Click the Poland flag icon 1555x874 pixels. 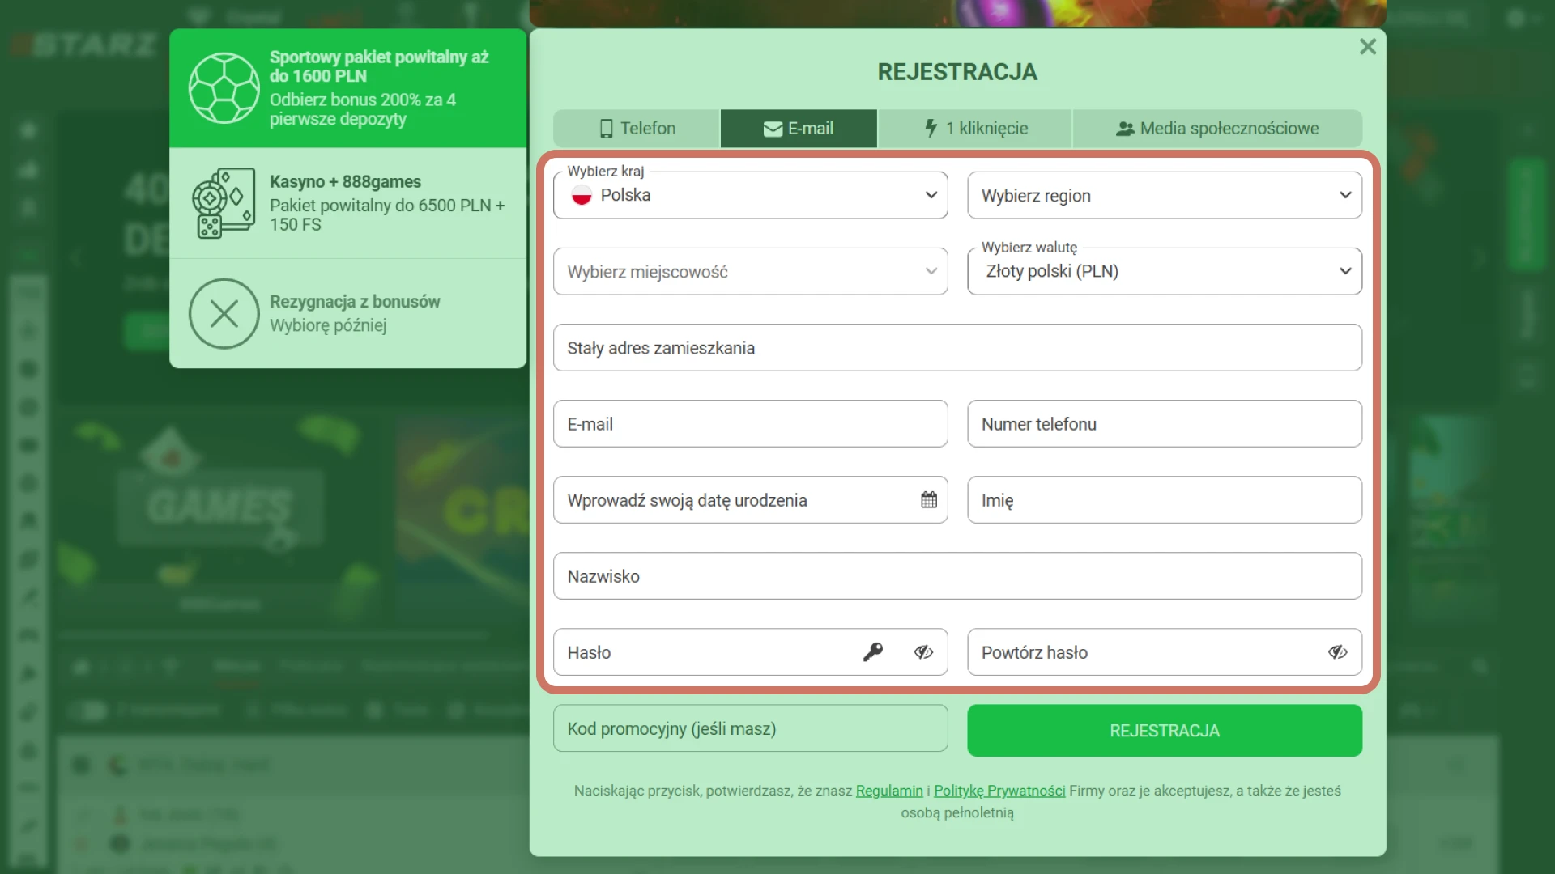coord(582,195)
